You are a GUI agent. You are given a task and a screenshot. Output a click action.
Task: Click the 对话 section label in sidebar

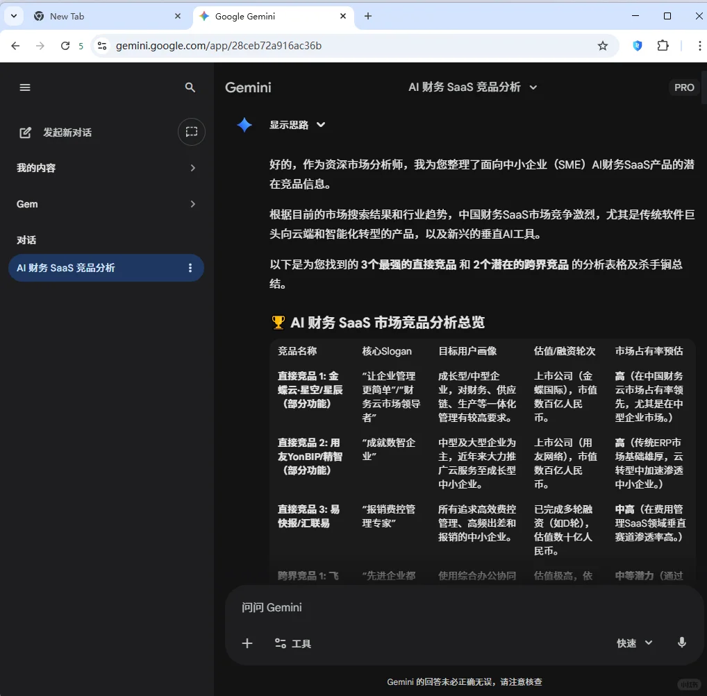[x=26, y=240]
